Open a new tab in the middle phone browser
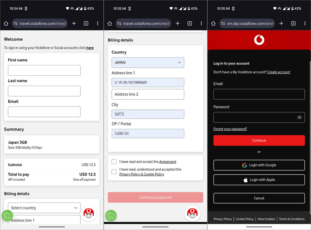 click(178, 24)
